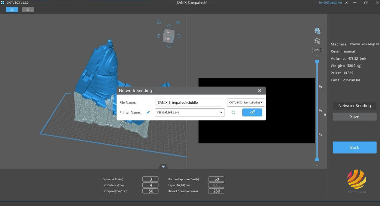Image resolution: width=380 pixels, height=206 pixels.
Task: Click the Resin: normal text
Action: (x=343, y=51)
